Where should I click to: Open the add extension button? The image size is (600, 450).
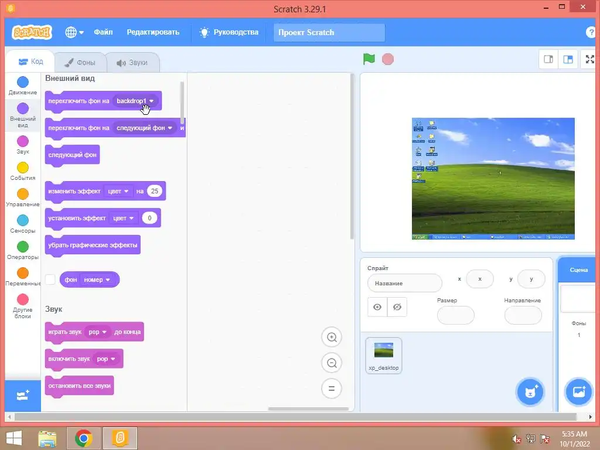(x=23, y=396)
